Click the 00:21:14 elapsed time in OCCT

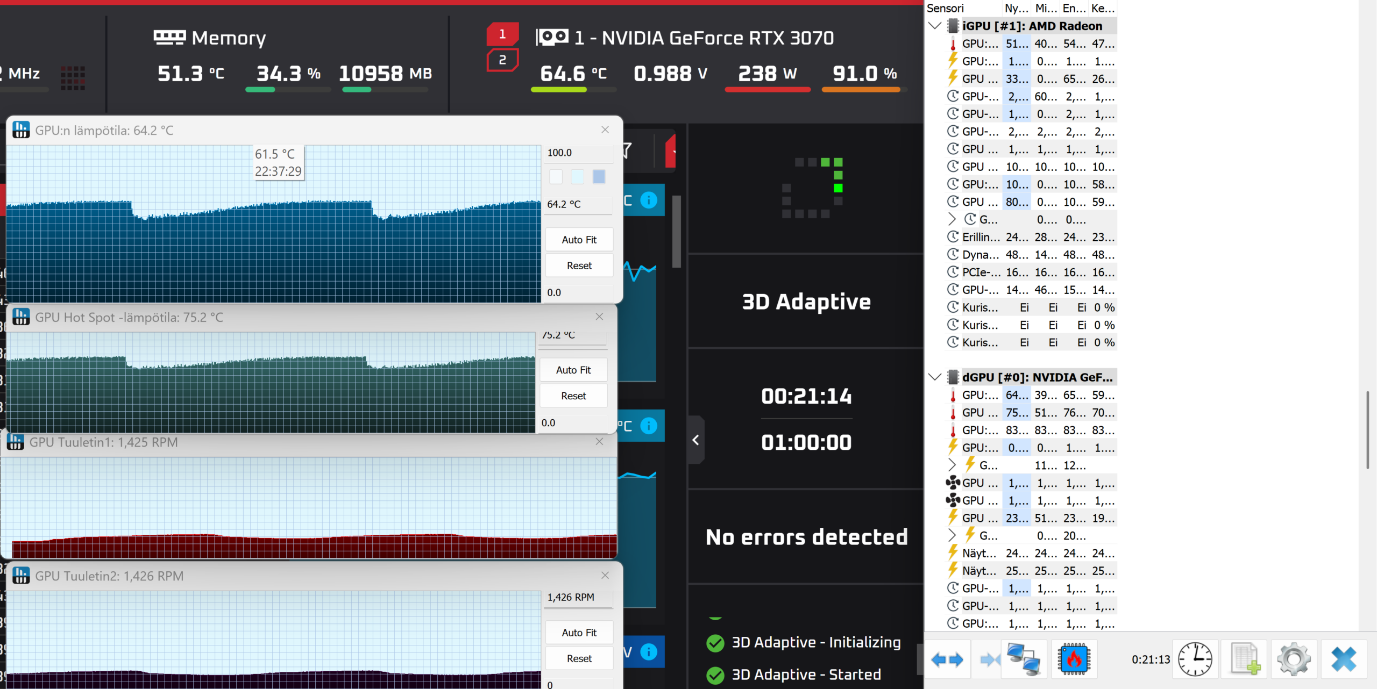pyautogui.click(x=807, y=397)
